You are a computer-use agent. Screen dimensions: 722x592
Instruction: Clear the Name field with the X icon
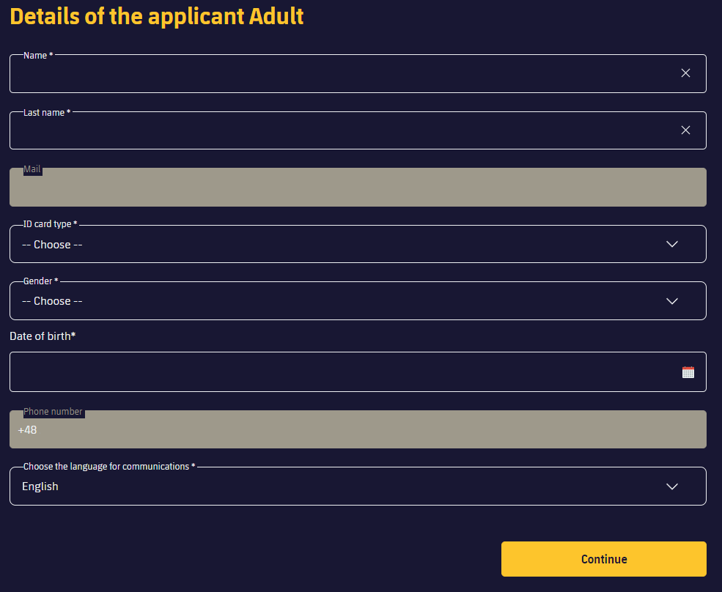click(685, 73)
